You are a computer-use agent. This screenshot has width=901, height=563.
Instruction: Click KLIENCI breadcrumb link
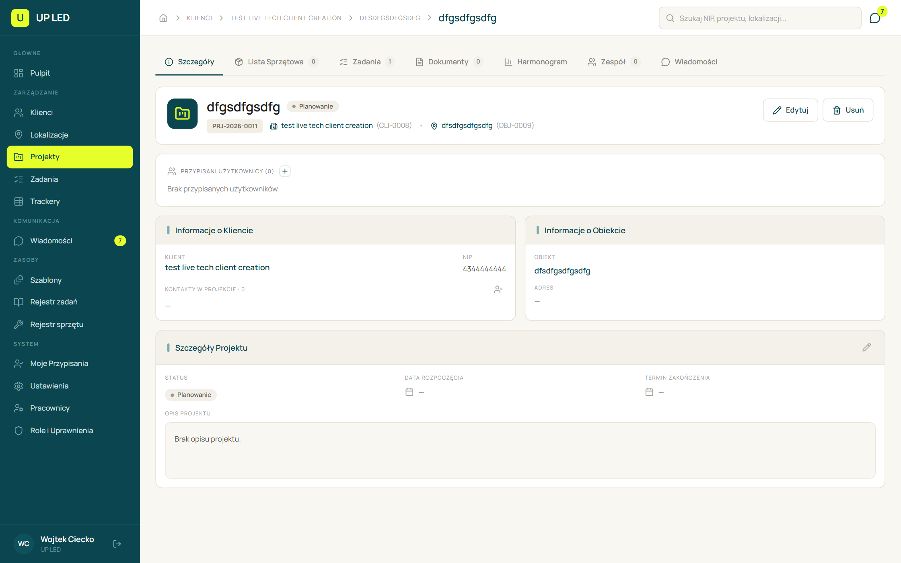199,18
